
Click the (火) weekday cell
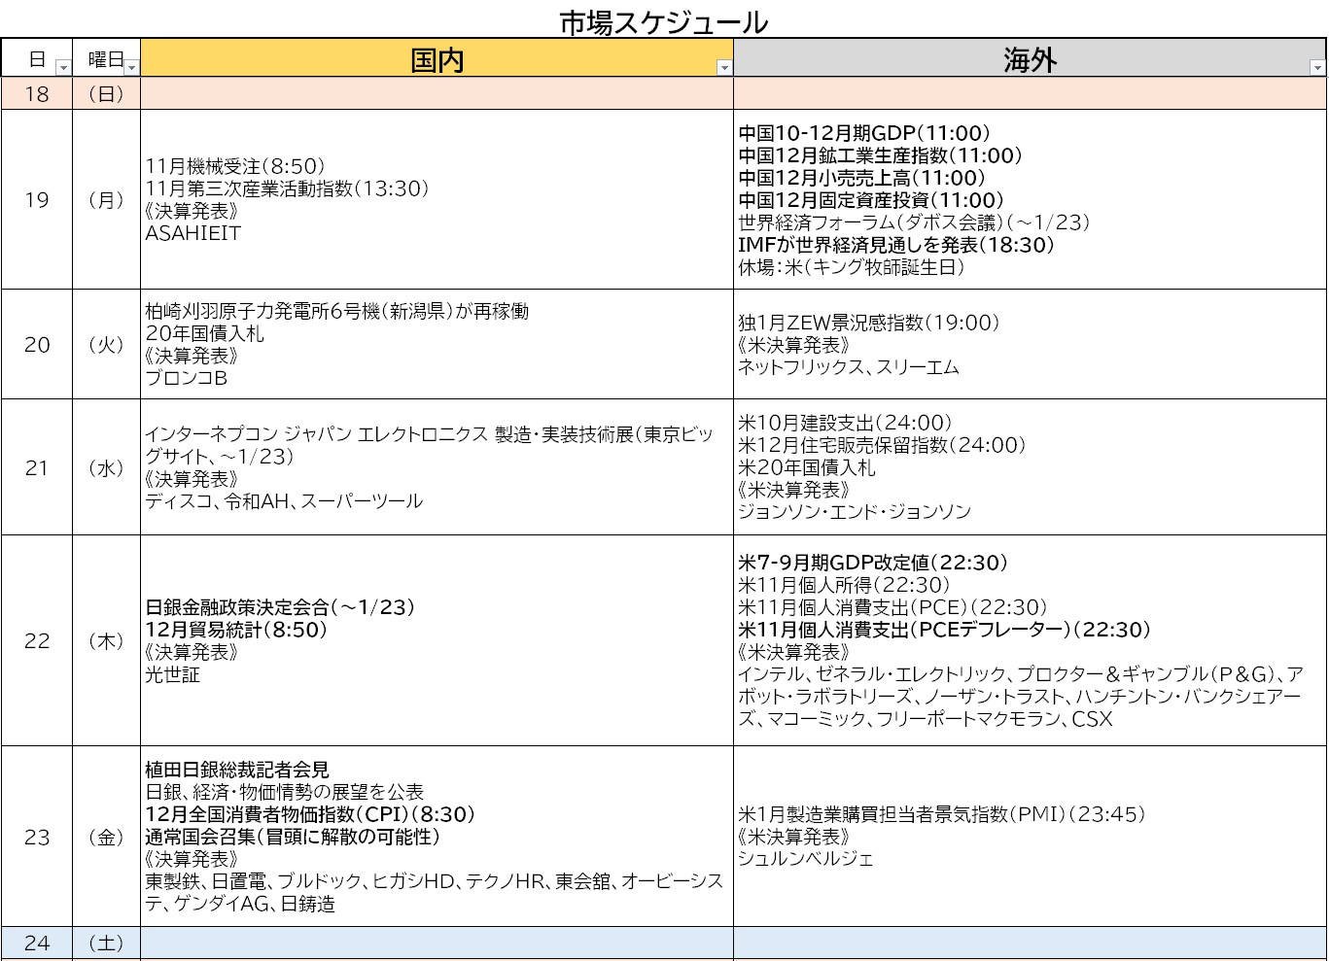[x=106, y=345]
